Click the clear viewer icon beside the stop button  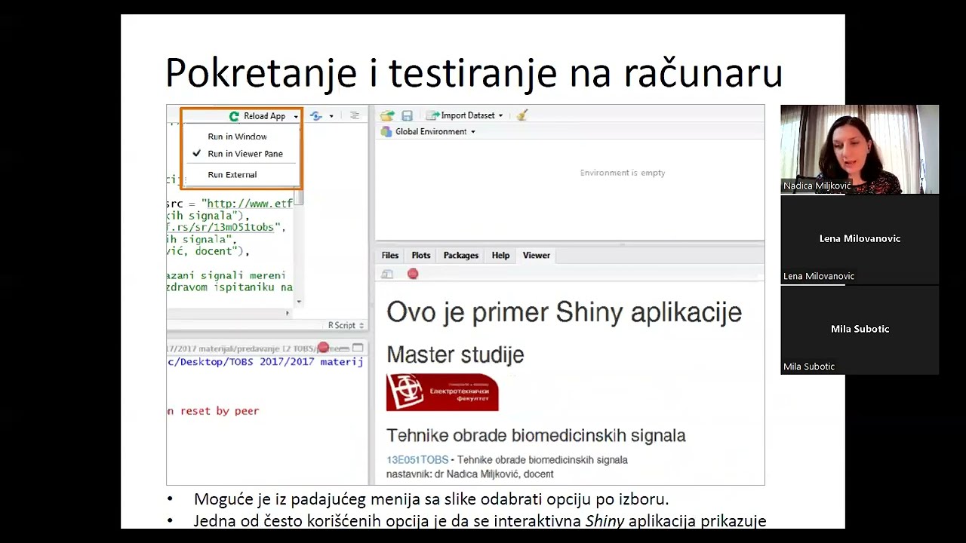(x=387, y=275)
